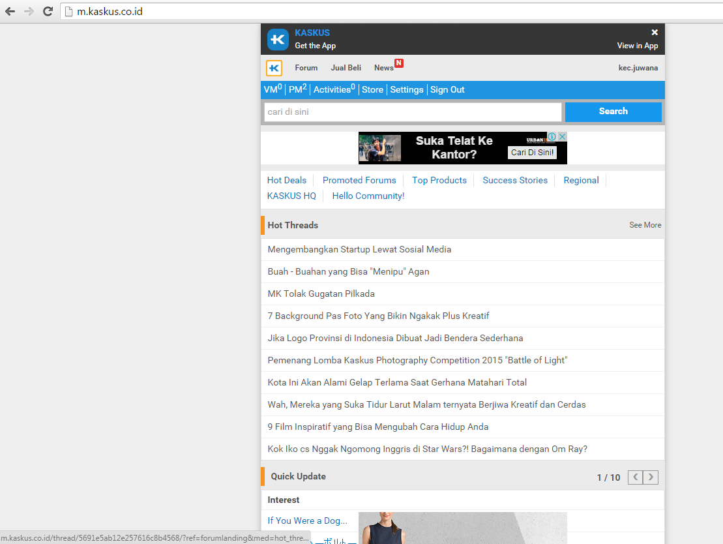
Task: Click the browser forward arrow
Action: click(29, 12)
